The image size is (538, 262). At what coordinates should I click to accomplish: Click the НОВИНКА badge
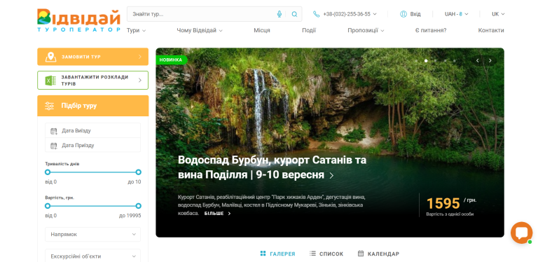click(x=171, y=60)
